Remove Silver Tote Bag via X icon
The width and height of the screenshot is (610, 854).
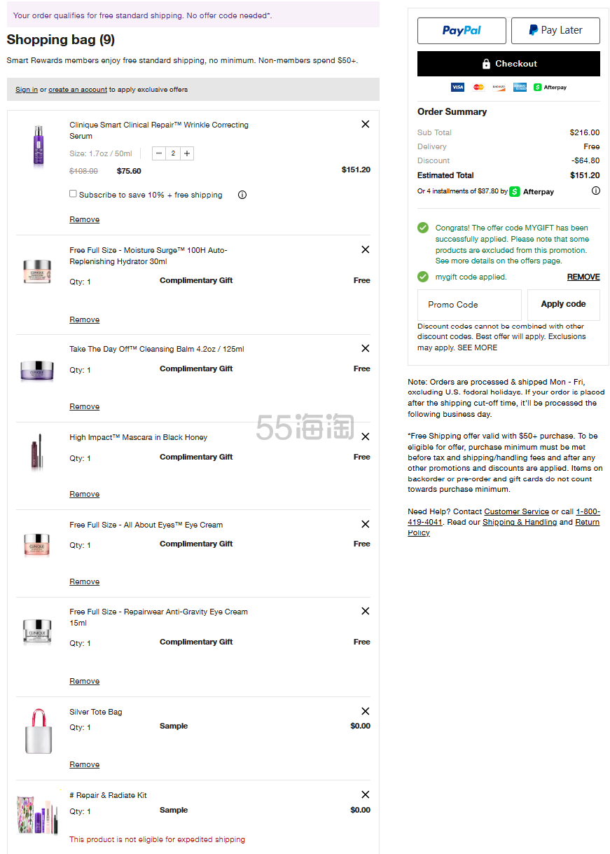(365, 711)
